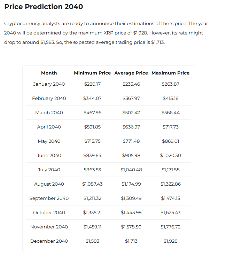Image resolution: width=226 pixels, height=257 pixels.
Task: Click February 2040 minimum price $344.07
Action: coord(92,98)
